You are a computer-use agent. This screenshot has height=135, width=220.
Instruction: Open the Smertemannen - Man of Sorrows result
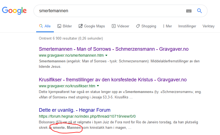tap(114, 49)
